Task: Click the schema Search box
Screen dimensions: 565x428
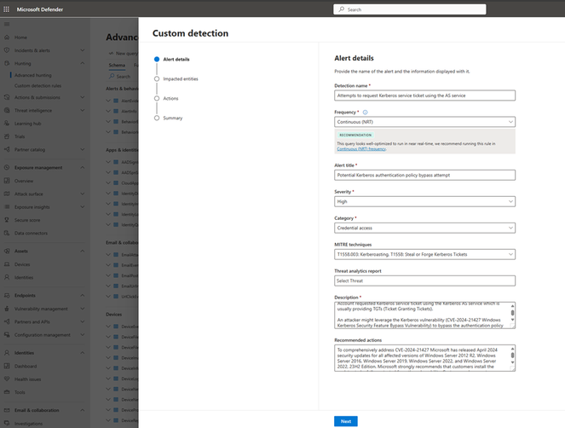Action: pyautogui.click(x=124, y=77)
